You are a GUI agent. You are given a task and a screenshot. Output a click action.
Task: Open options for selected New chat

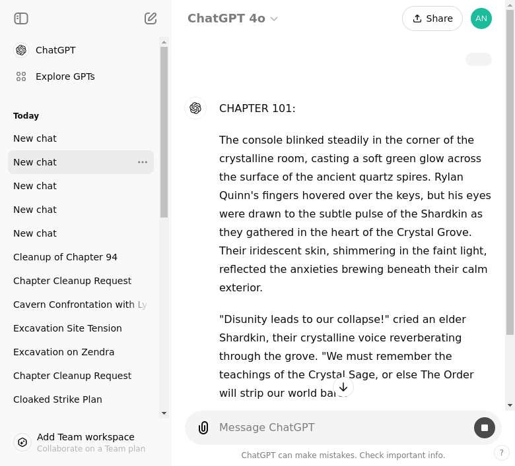tap(143, 162)
